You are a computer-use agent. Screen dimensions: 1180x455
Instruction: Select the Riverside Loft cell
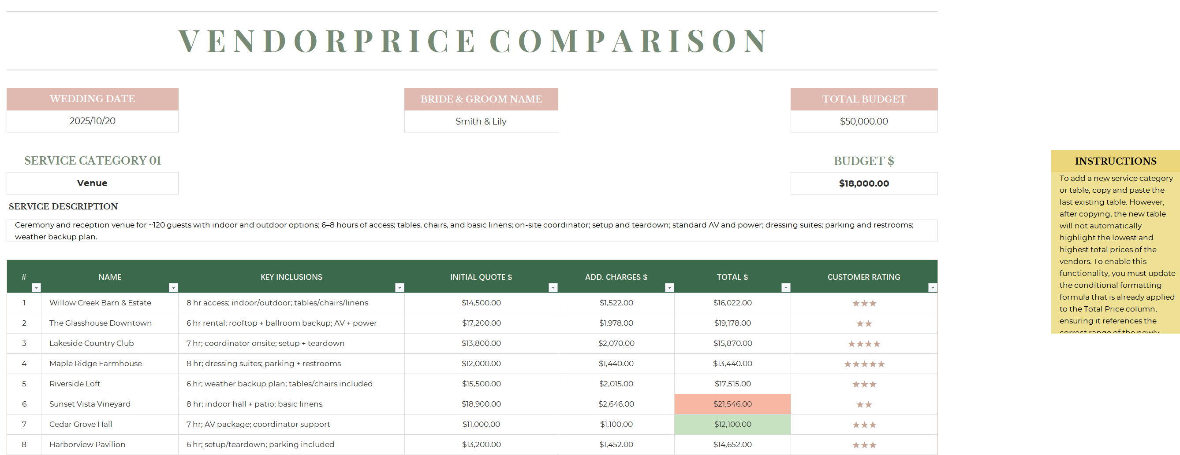[109, 384]
